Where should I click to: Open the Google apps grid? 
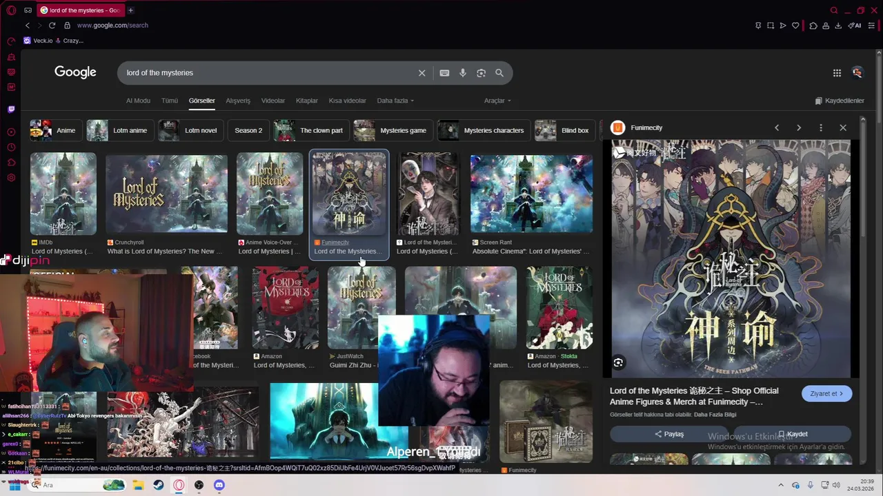pyautogui.click(x=837, y=73)
